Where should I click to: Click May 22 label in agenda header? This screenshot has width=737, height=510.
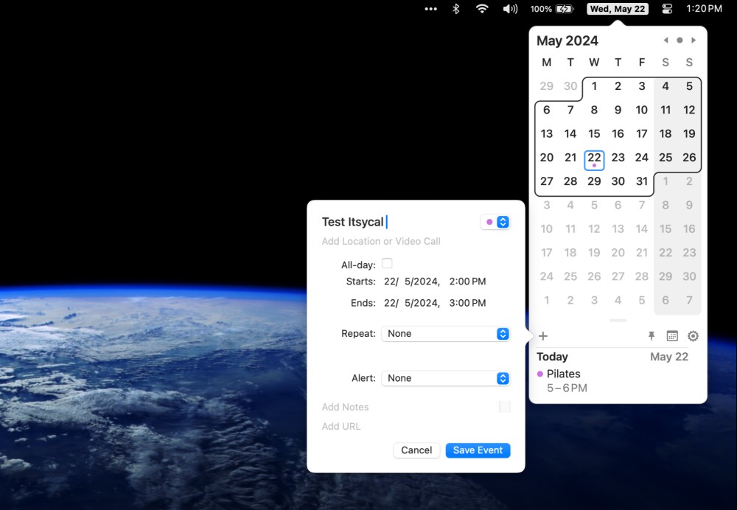click(x=669, y=357)
